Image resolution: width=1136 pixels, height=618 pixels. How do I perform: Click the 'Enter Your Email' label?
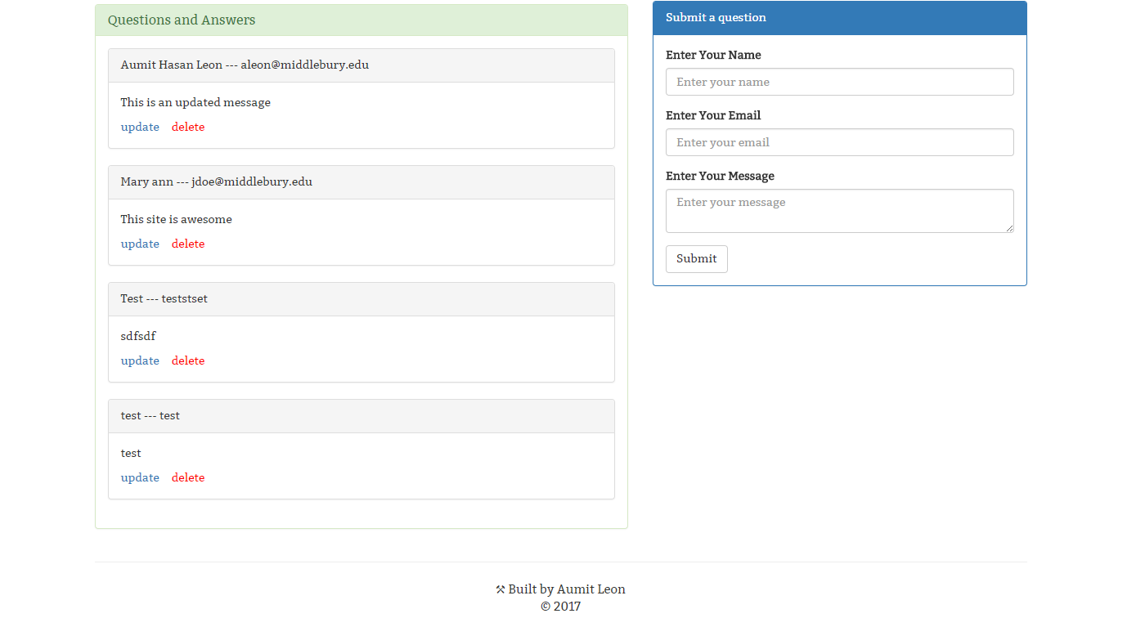click(x=713, y=116)
